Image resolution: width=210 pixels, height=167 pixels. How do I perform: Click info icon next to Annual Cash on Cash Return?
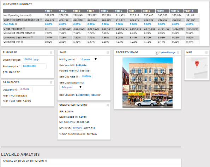tap(46, 161)
